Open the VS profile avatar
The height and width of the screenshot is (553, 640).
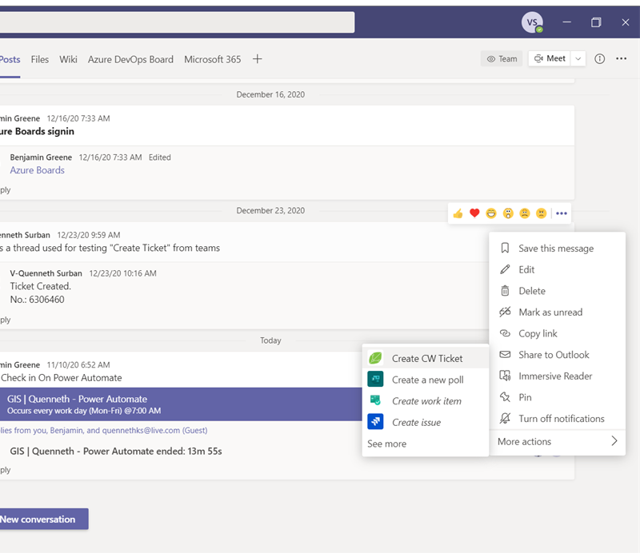tap(533, 22)
